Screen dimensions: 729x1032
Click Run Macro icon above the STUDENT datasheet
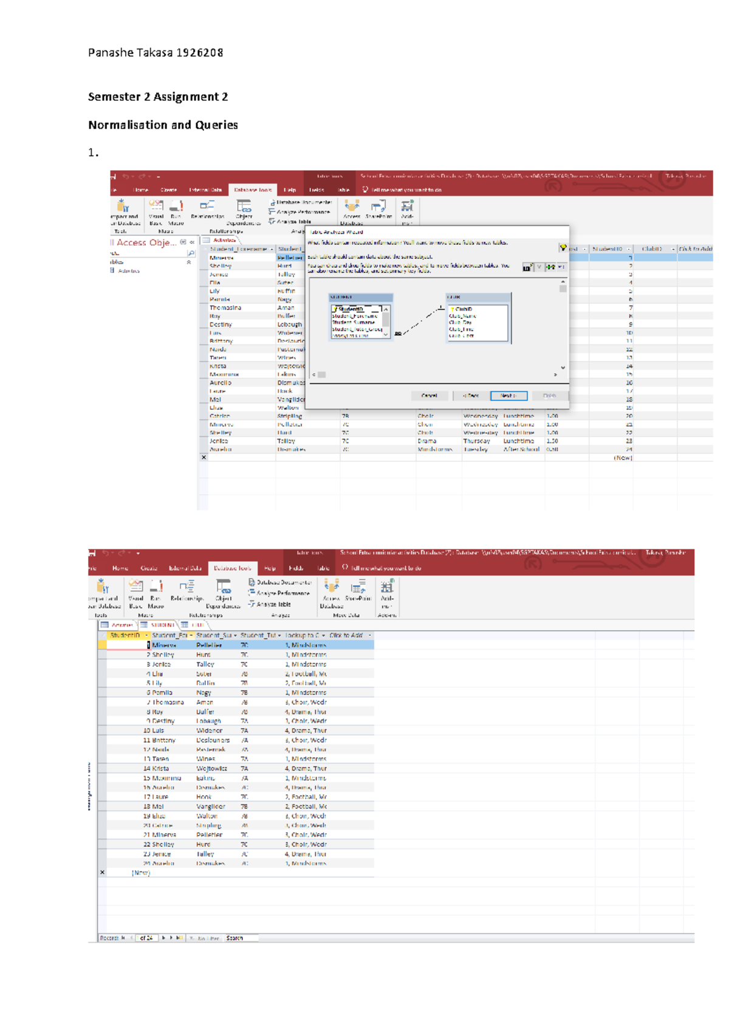(156, 590)
